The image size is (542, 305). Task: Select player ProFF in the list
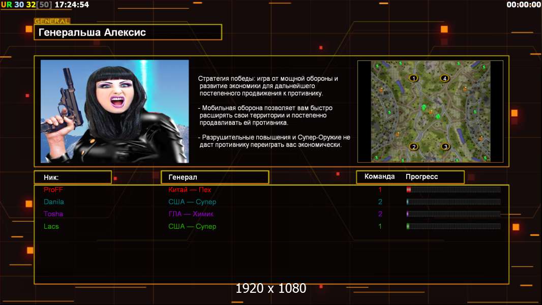53,190
